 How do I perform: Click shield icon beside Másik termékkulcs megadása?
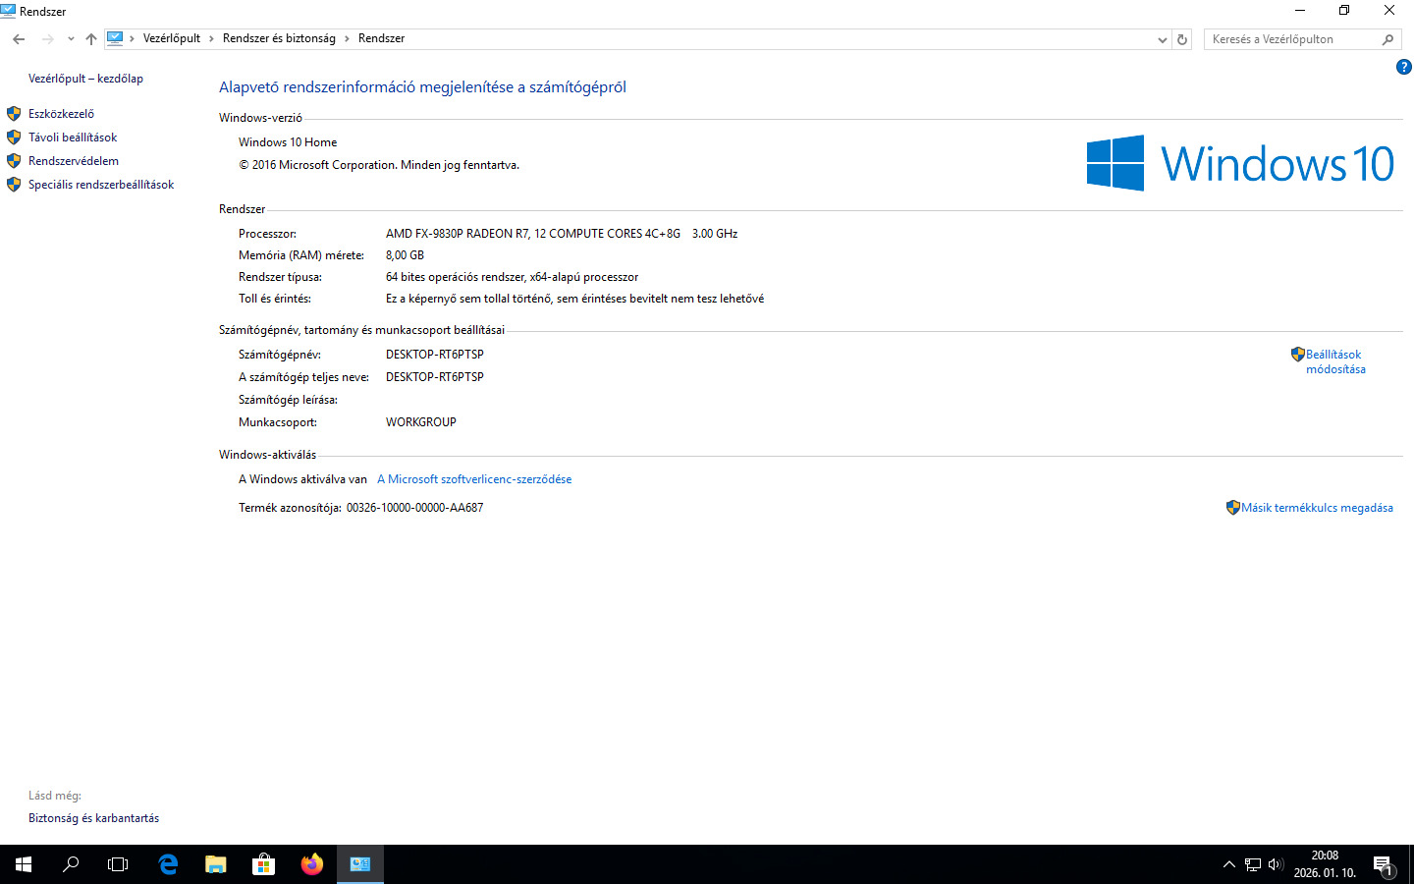(x=1233, y=508)
